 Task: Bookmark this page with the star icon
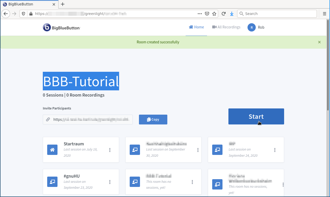(214, 14)
